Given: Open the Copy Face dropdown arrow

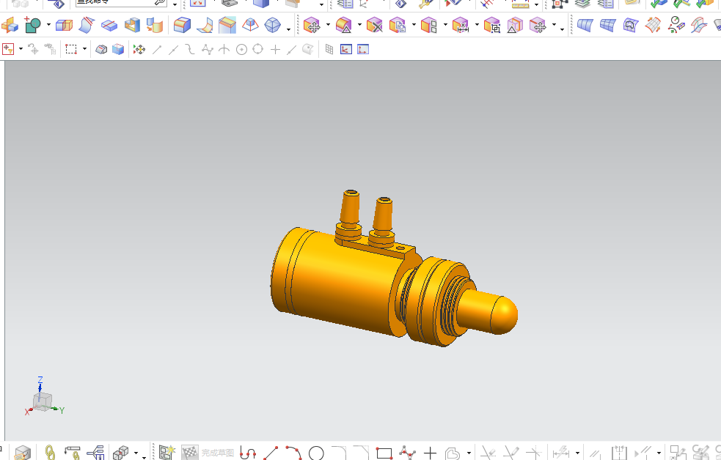Looking at the screenshot, I should pyautogui.click(x=414, y=25).
